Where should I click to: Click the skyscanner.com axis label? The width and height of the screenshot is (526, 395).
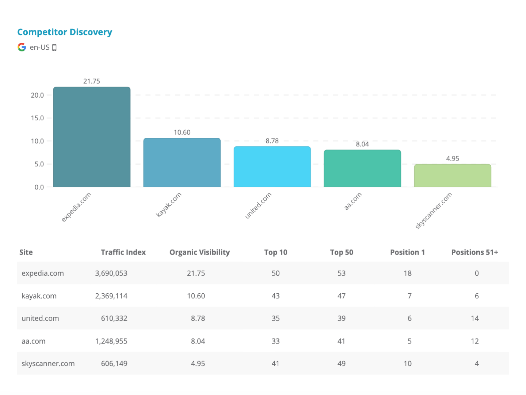[434, 211]
